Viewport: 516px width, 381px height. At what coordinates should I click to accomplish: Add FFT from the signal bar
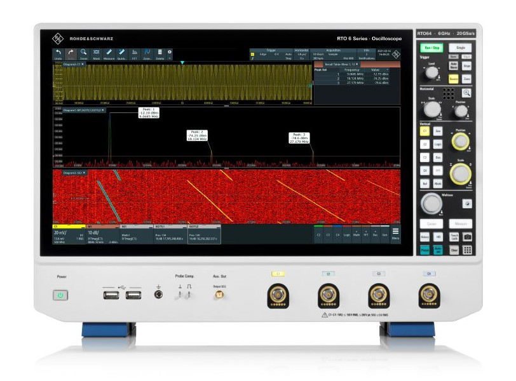pyautogui.click(x=366, y=234)
